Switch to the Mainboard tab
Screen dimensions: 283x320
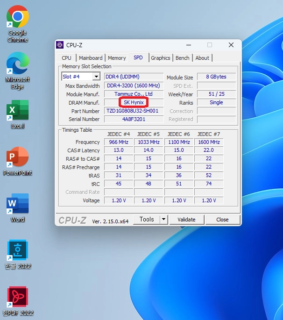(x=91, y=58)
